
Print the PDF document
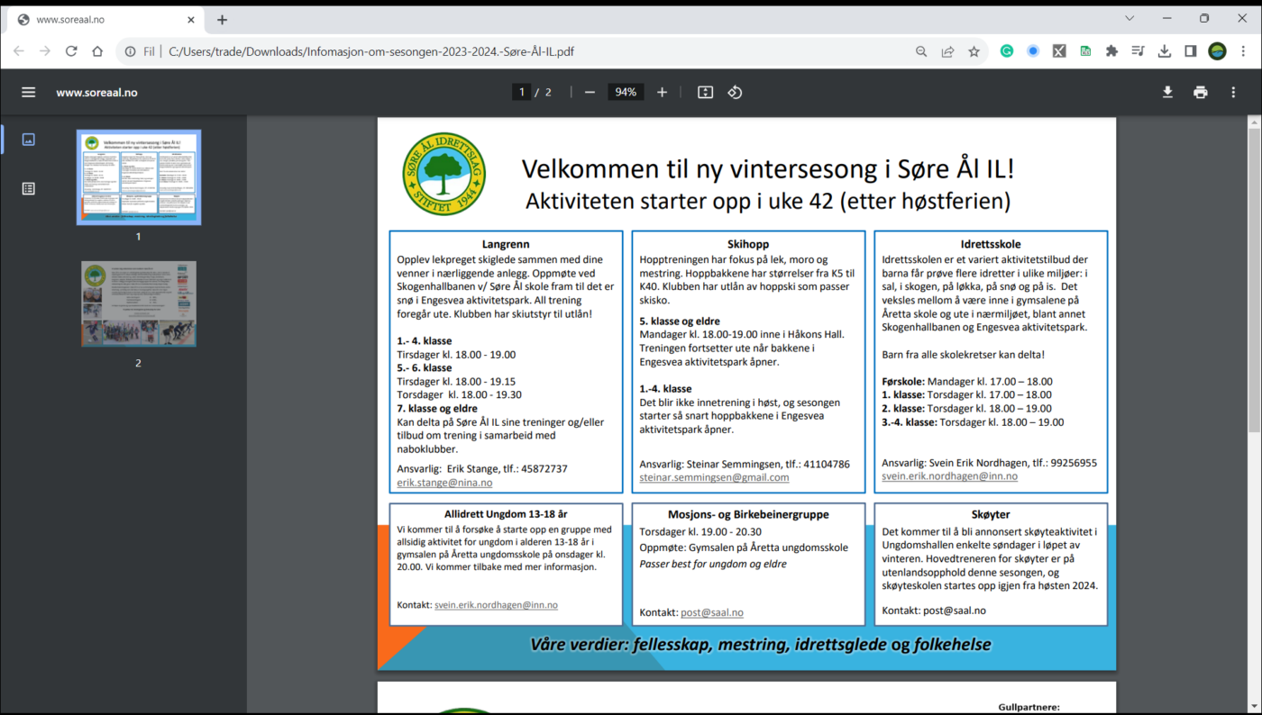pos(1200,92)
